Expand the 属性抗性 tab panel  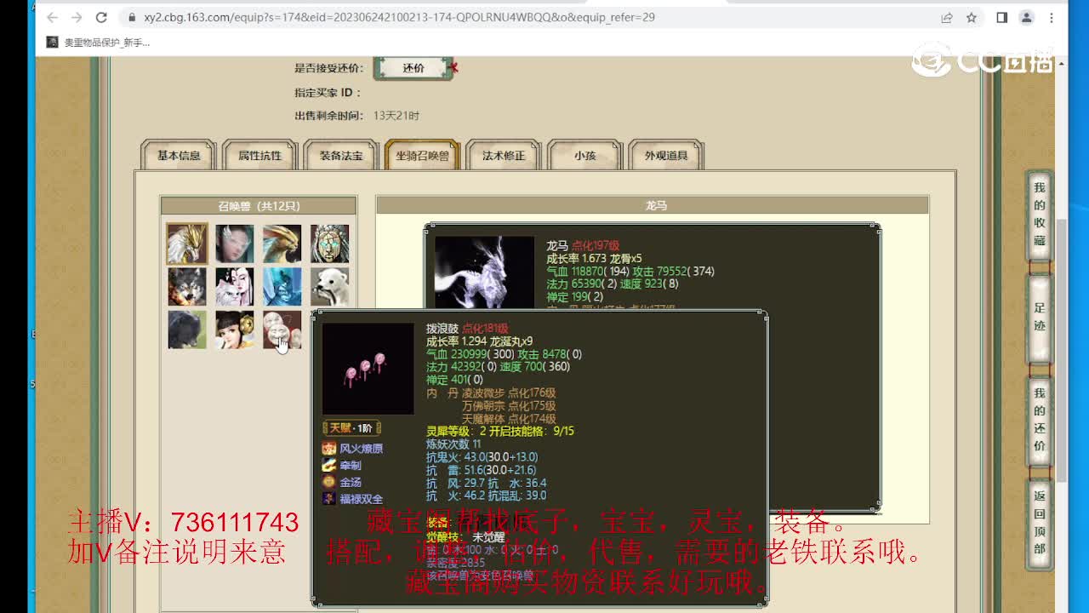[x=259, y=156]
